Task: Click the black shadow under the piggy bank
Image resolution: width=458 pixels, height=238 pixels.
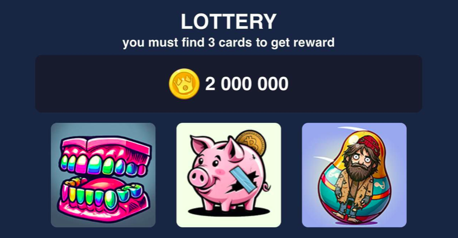Action: [x=228, y=212]
